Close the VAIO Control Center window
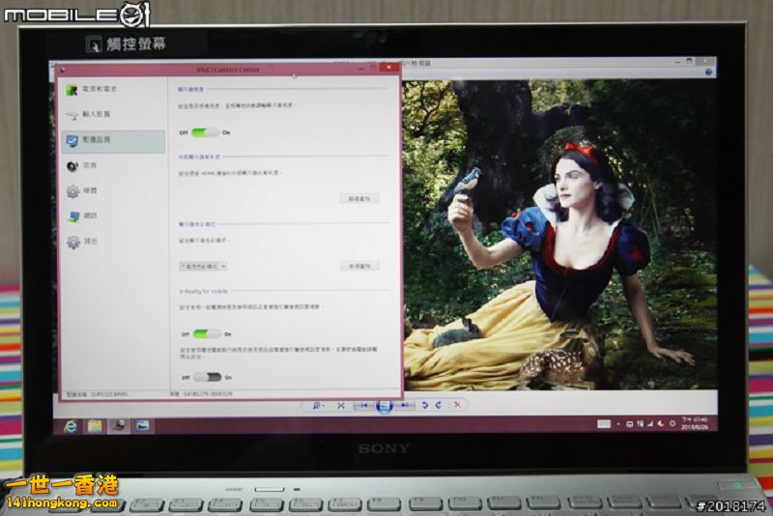Screen dimensions: 773x516 (389, 67)
